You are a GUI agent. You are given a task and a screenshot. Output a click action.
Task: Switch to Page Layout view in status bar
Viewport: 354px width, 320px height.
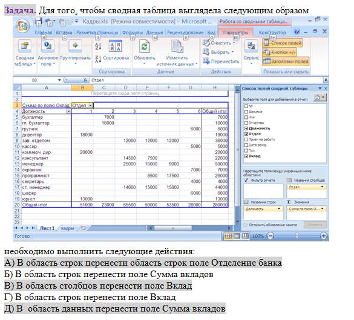(x=237, y=236)
